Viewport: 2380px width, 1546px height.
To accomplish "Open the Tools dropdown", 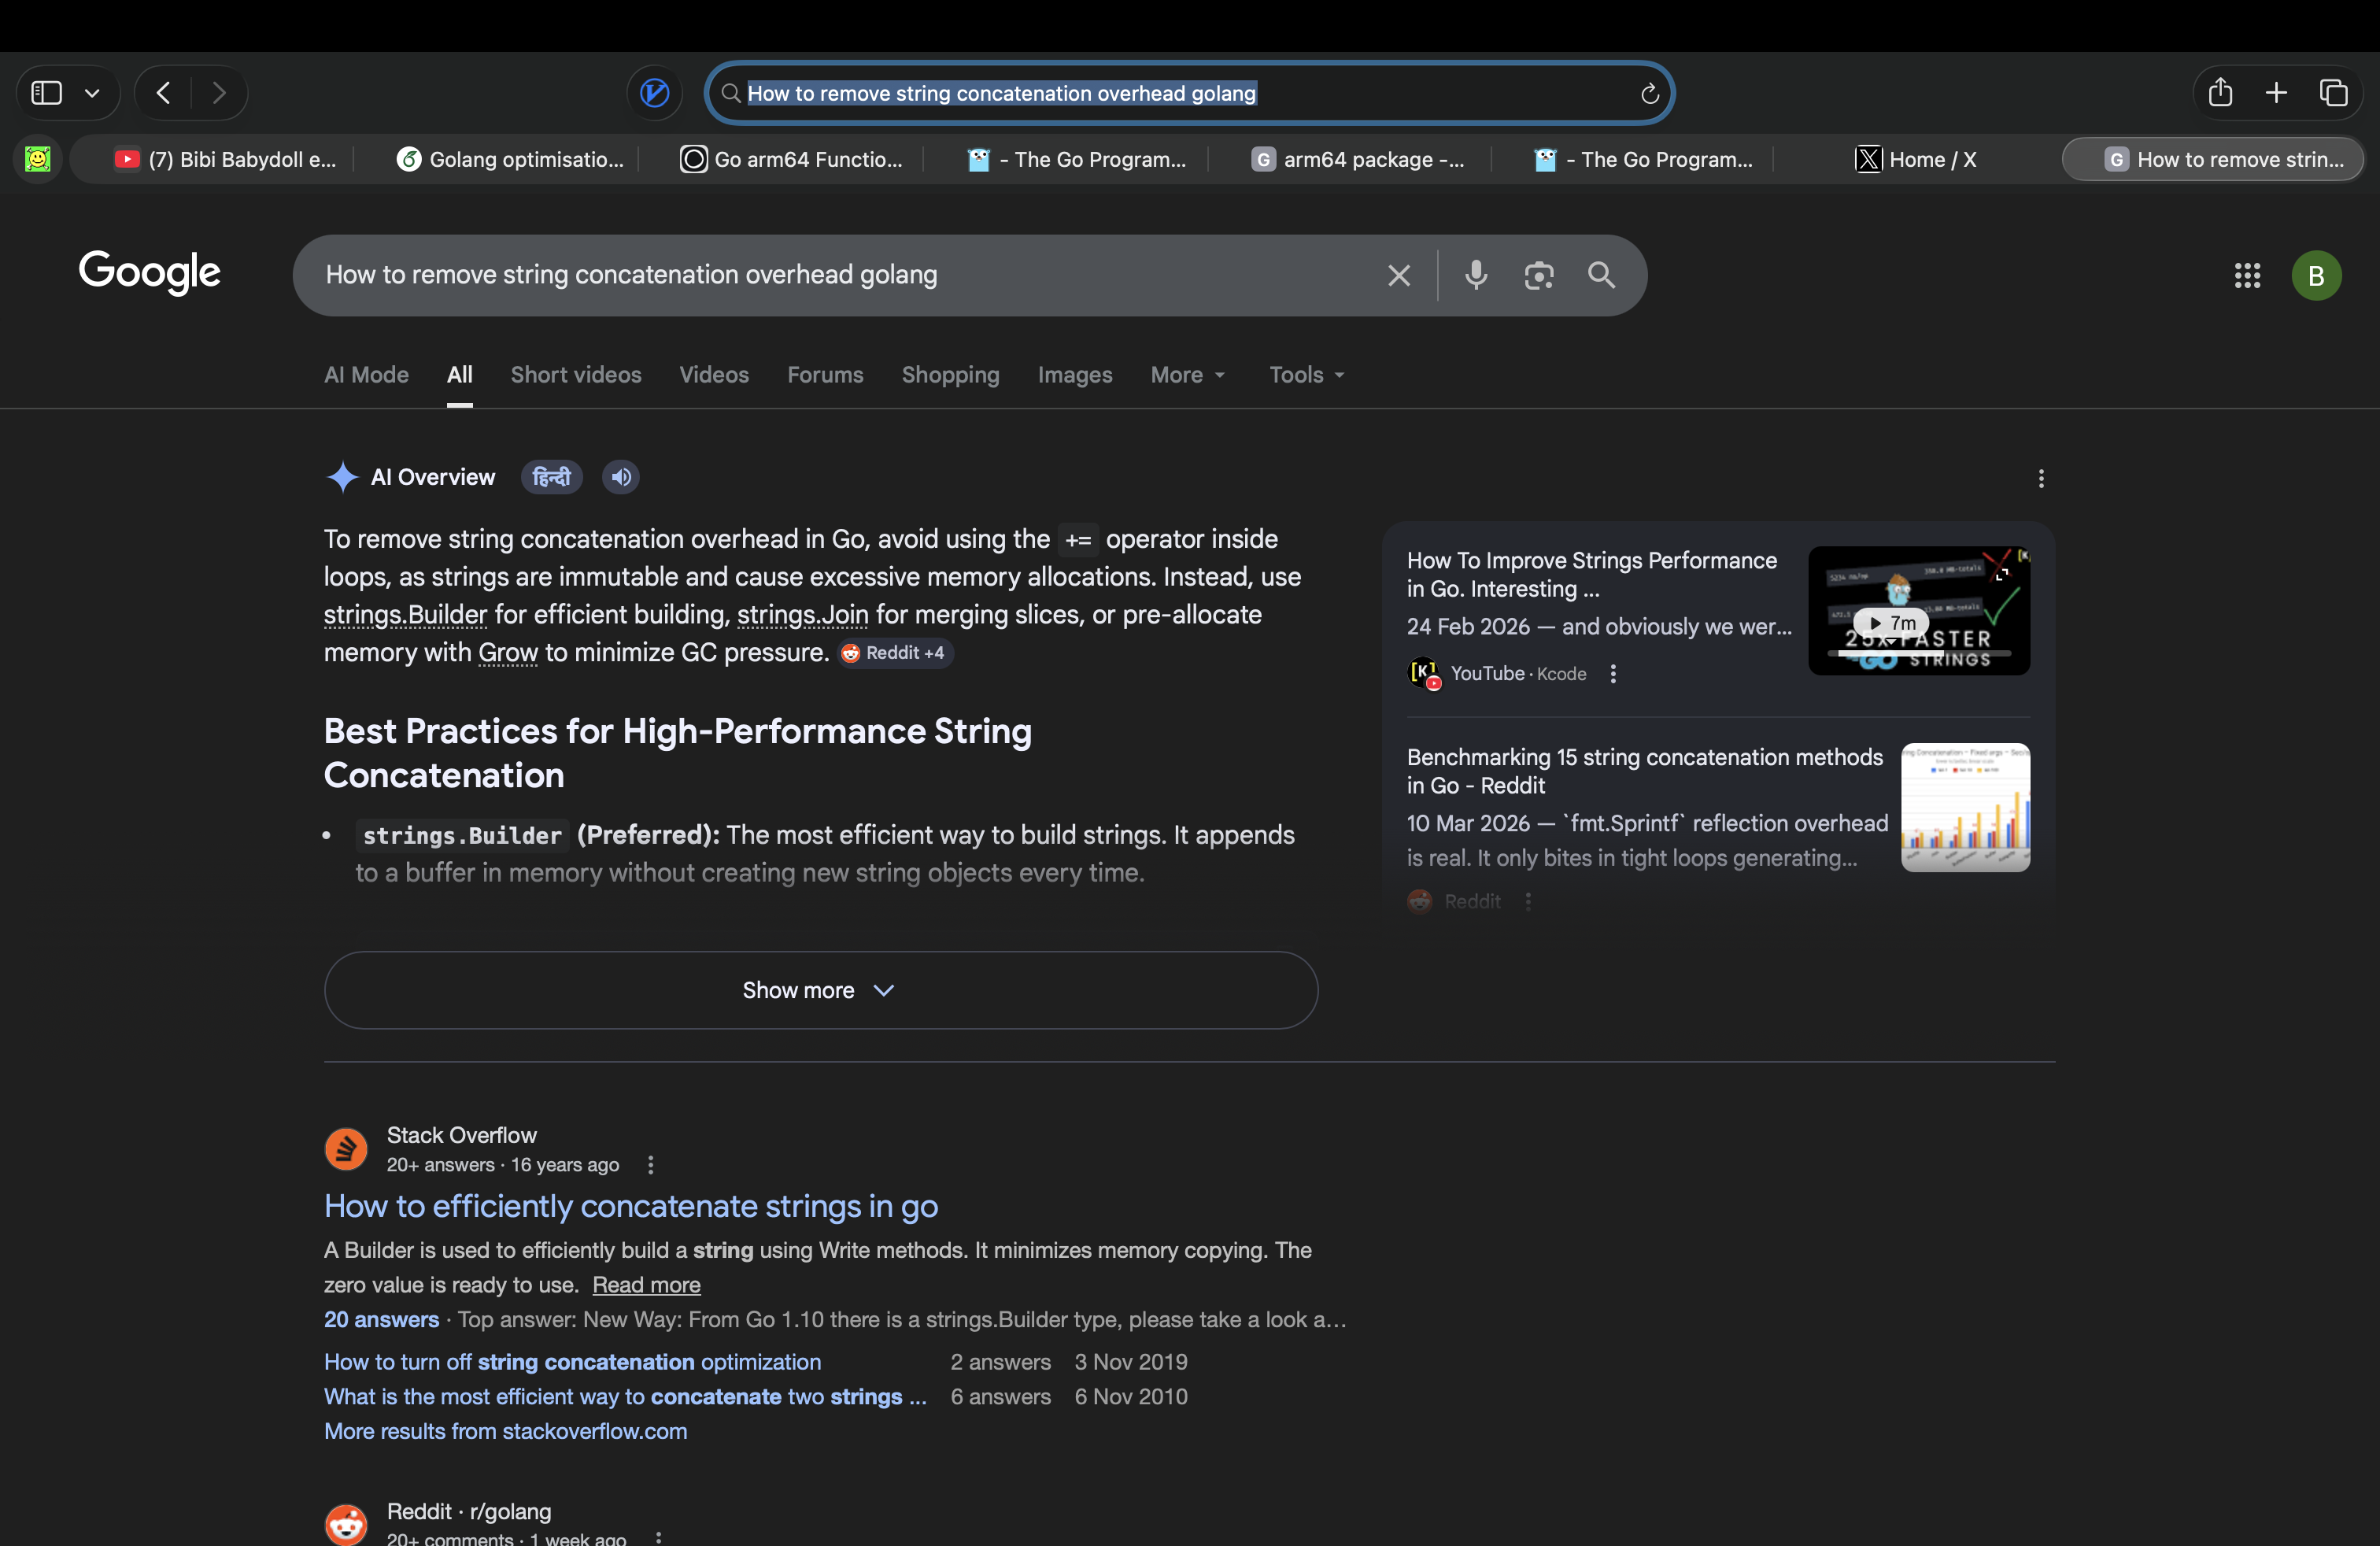I will [1306, 375].
